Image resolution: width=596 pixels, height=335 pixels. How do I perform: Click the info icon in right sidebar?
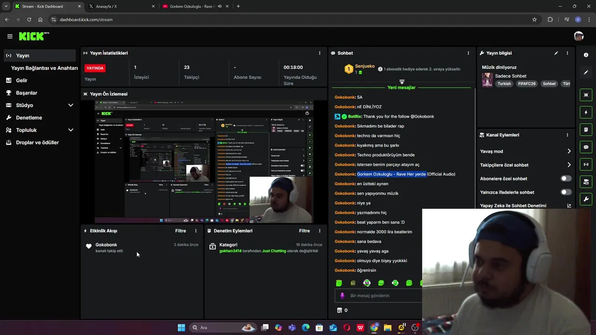[x=586, y=55]
